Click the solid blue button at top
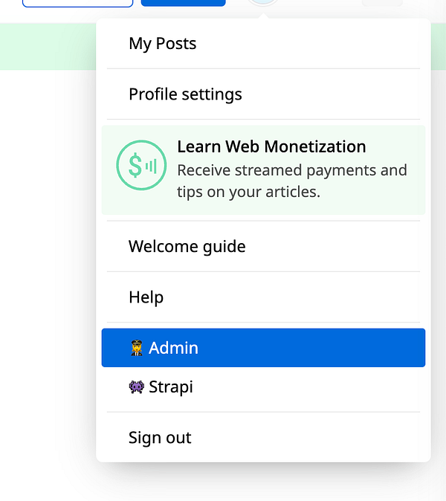The image size is (446, 501). point(184,3)
